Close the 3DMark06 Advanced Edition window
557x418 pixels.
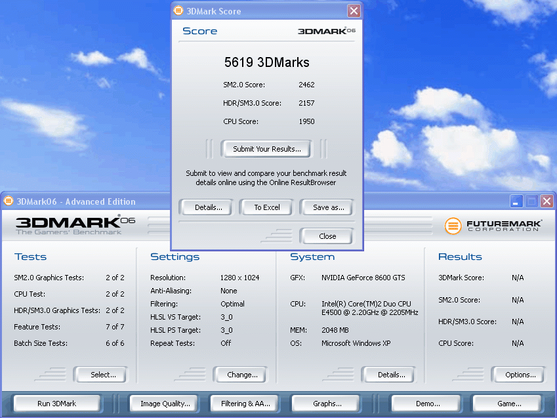[547, 201]
